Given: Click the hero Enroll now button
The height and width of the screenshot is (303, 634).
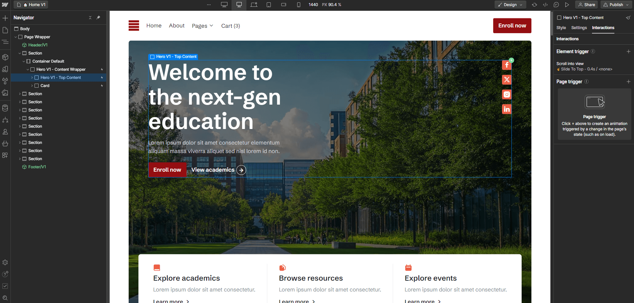Looking at the screenshot, I should point(167,170).
